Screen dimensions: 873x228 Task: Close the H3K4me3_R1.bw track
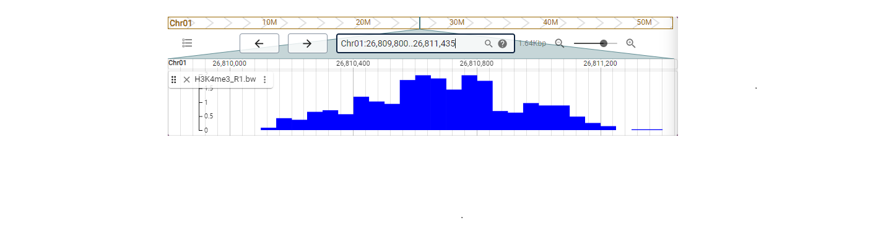click(x=186, y=79)
